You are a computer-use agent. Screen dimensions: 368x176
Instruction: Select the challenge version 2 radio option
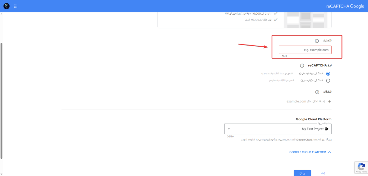(328, 80)
